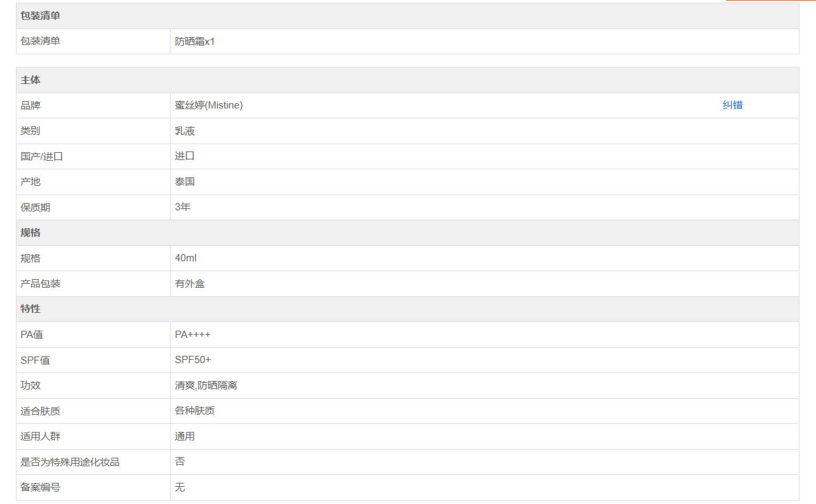Select the 防晒霜x1 packing list value
The height and width of the screenshot is (504, 816).
click(x=194, y=41)
